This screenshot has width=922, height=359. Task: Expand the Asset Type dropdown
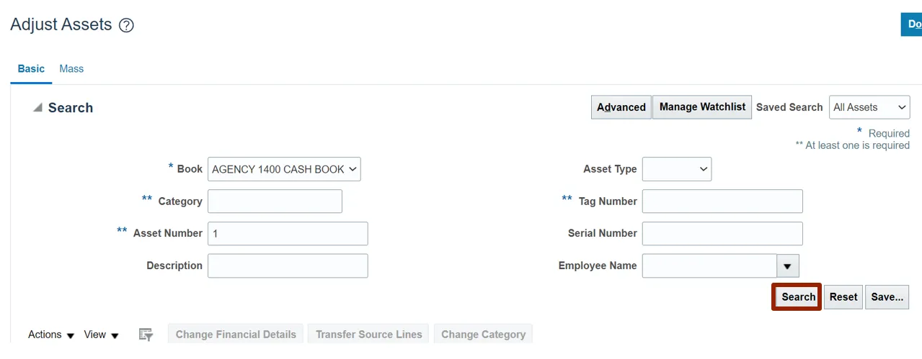click(x=676, y=169)
